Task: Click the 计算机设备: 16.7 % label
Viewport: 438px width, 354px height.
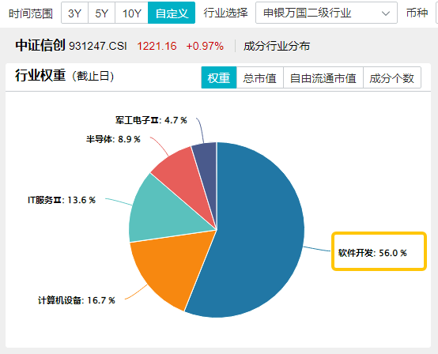Action: coord(77,300)
